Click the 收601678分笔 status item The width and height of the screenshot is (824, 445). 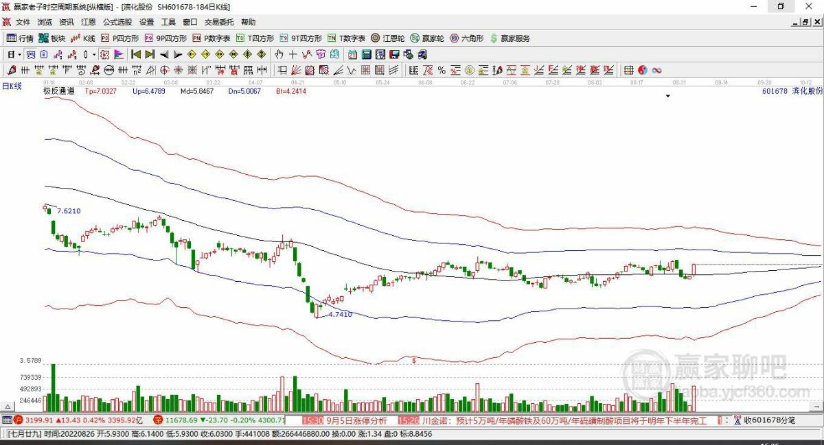click(764, 420)
